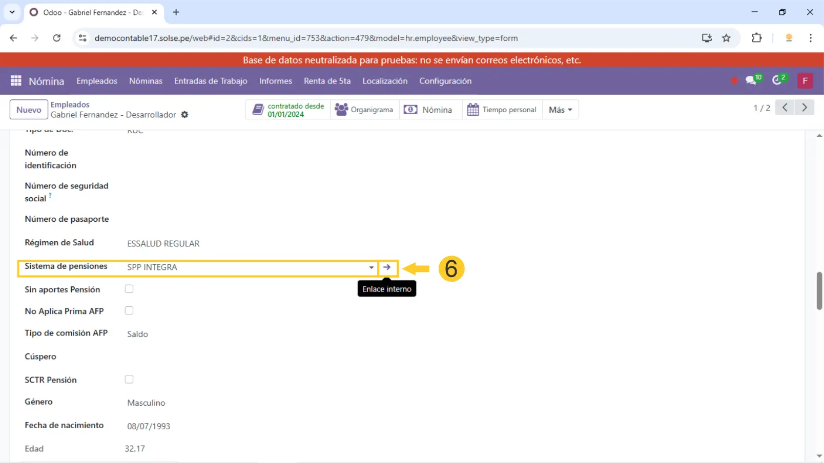Click the Nuevo button
824x463 pixels.
click(29, 110)
